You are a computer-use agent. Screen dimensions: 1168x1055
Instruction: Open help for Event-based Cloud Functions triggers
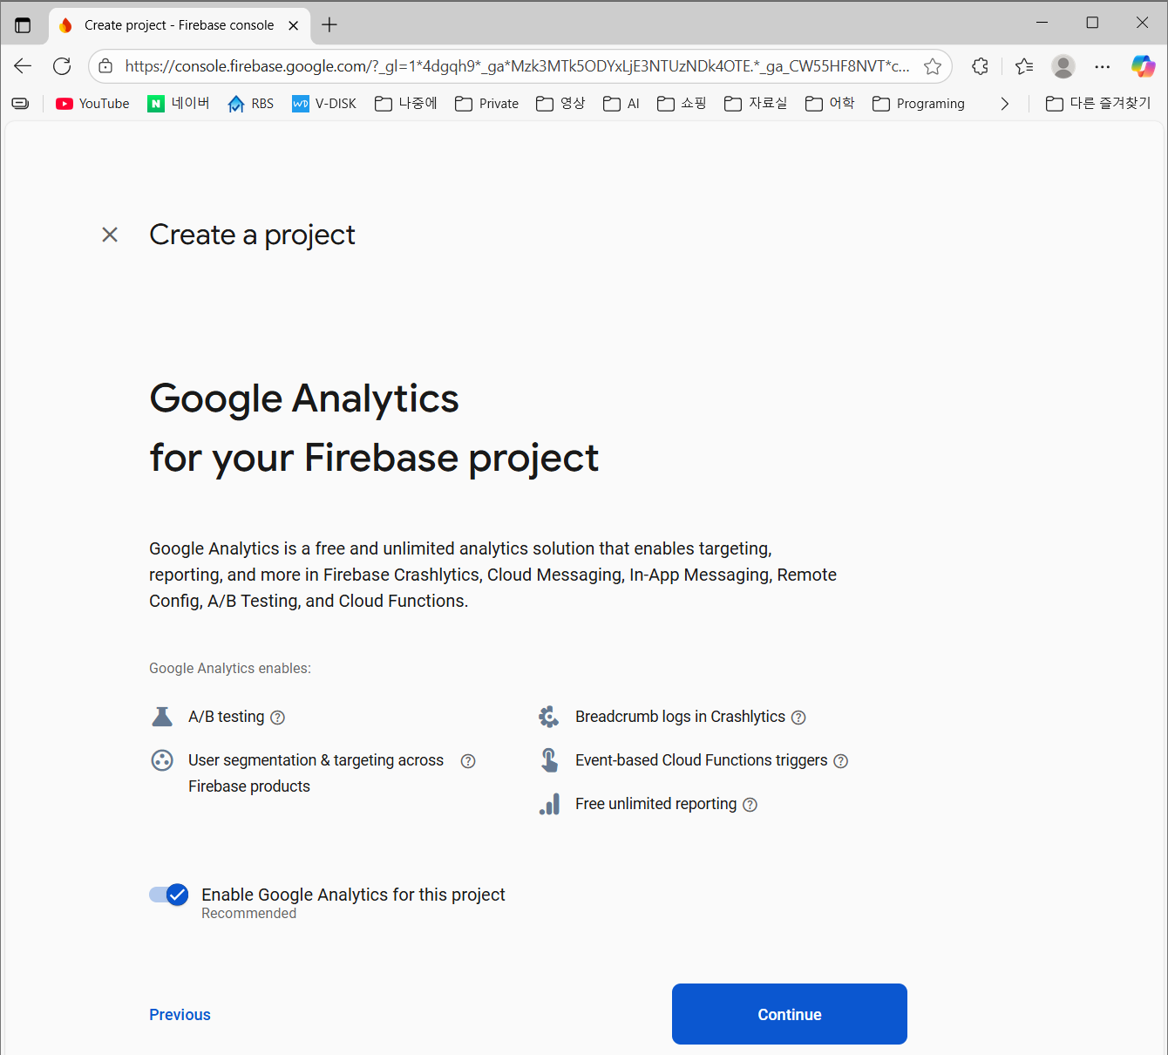pos(841,761)
